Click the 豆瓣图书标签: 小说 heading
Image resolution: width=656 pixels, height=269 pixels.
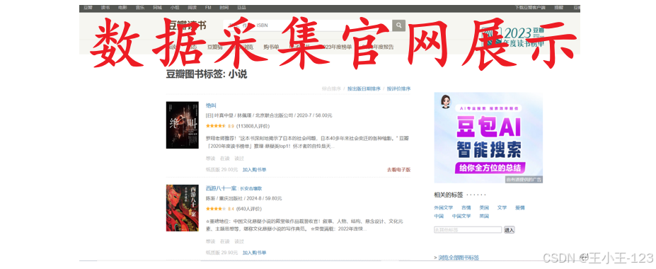[x=206, y=74]
